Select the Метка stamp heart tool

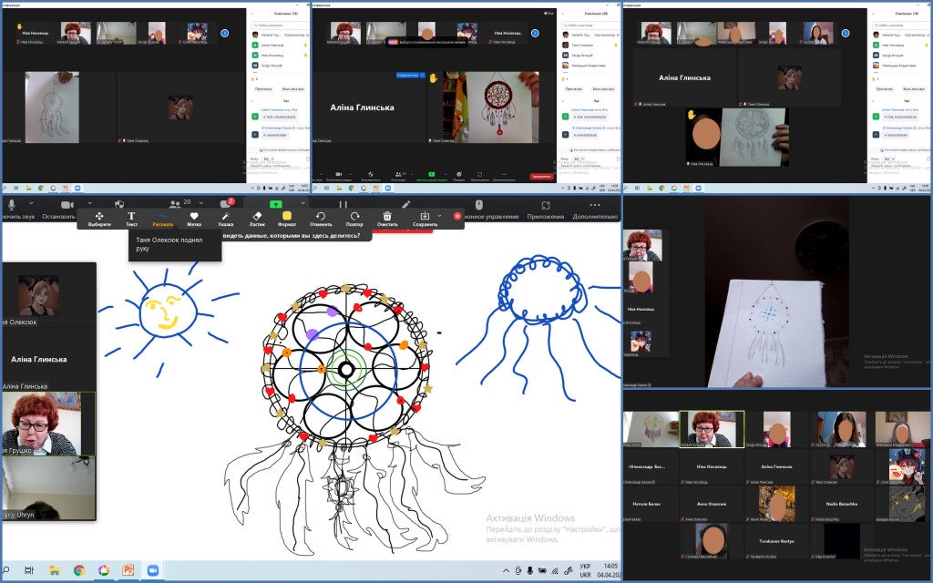pos(194,219)
